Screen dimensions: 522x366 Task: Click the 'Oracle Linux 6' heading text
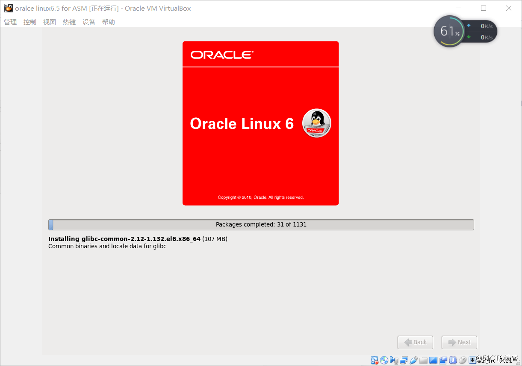(x=242, y=124)
